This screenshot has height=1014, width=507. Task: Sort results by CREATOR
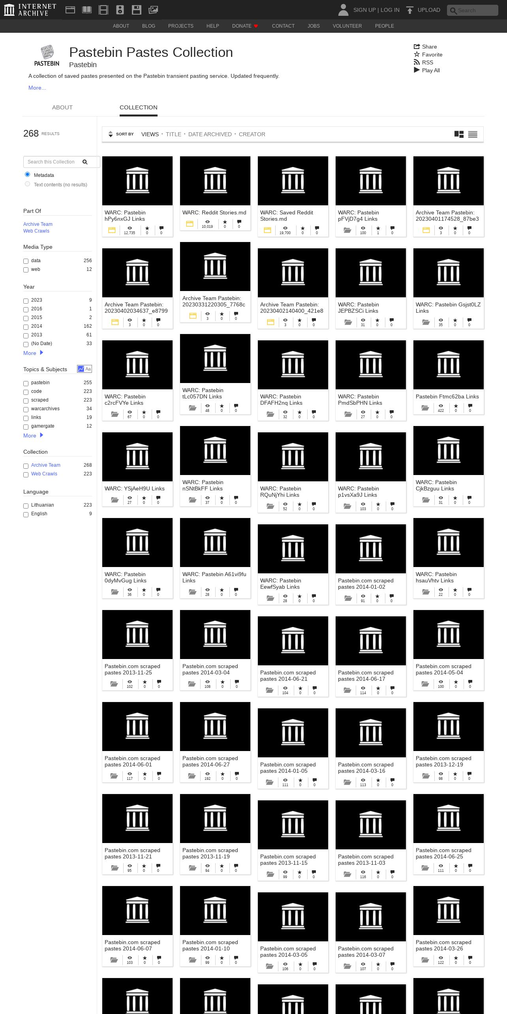click(252, 134)
